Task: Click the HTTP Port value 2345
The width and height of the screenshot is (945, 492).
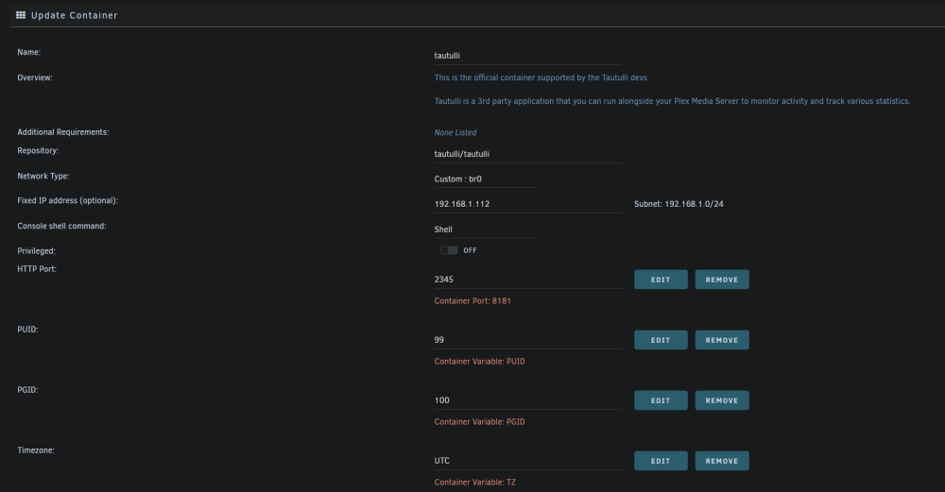Action: (527, 280)
